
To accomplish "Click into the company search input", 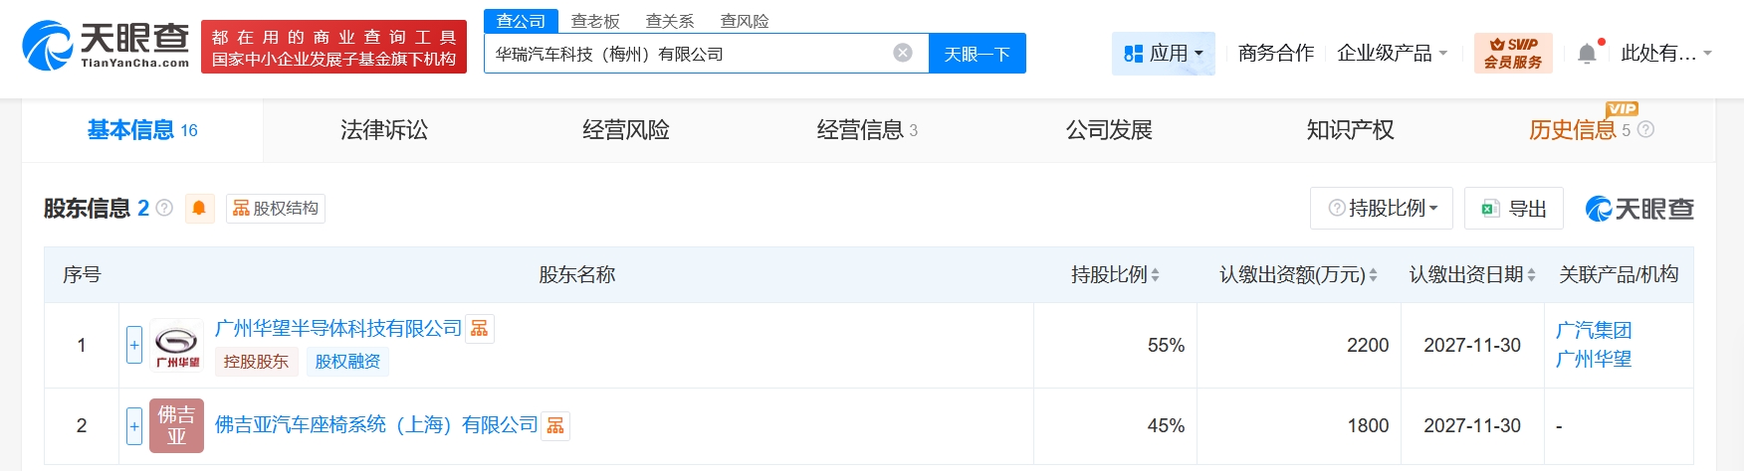I will point(687,54).
